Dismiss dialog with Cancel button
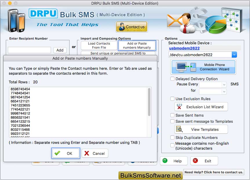250x180 pixels. (95, 153)
